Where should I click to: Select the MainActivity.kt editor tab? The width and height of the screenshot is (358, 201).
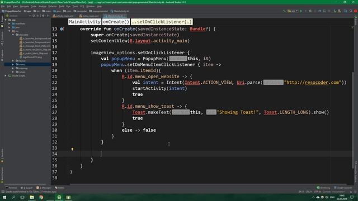(115, 16)
